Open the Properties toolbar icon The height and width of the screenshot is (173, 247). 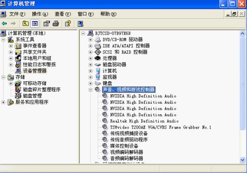point(47,24)
